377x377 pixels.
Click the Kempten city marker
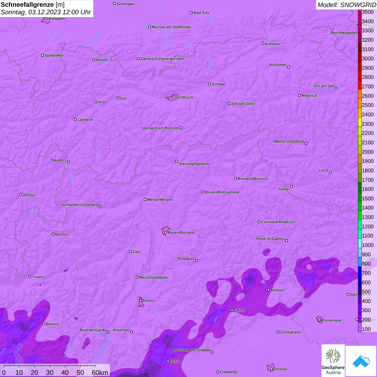click(47, 19)
